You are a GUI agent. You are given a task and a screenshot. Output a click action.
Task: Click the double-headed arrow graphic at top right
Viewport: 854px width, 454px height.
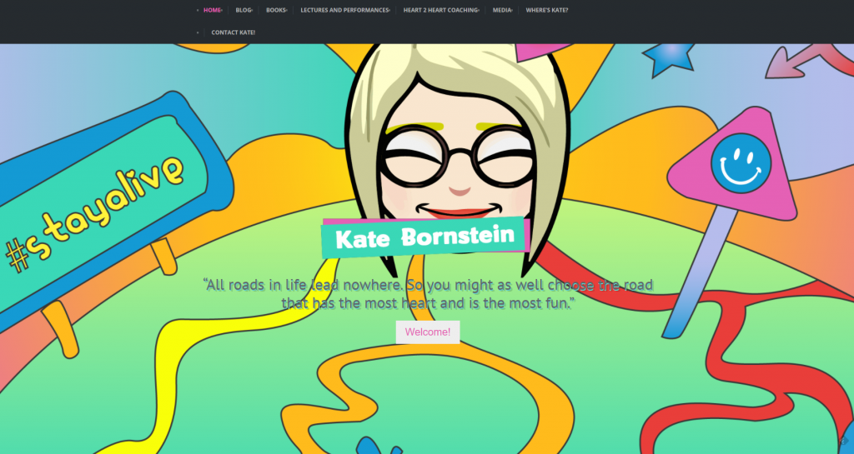[x=807, y=62]
